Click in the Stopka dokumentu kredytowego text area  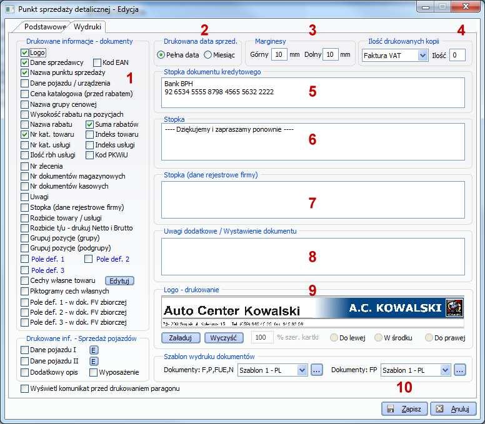click(x=312, y=92)
